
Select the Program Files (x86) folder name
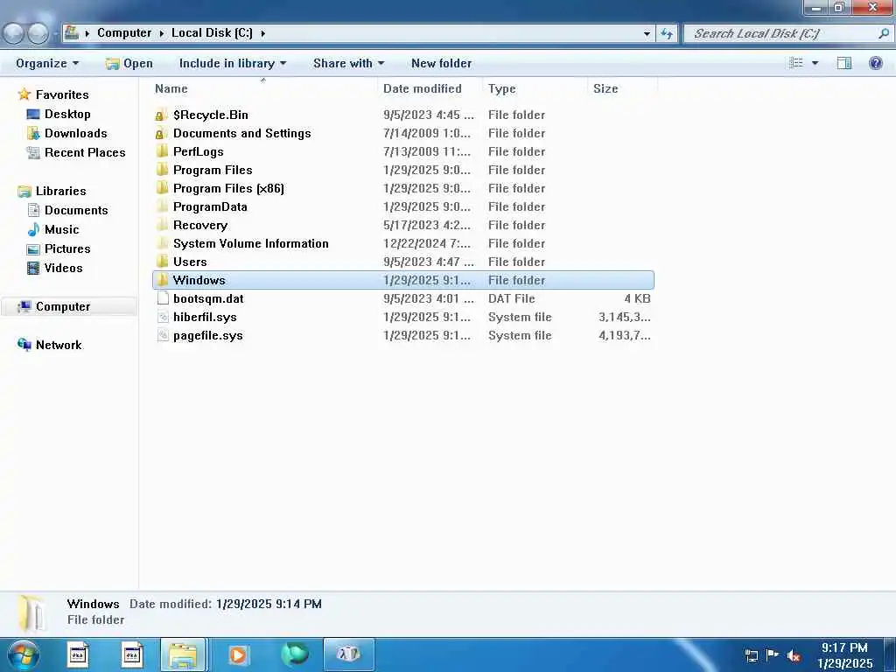[228, 188]
